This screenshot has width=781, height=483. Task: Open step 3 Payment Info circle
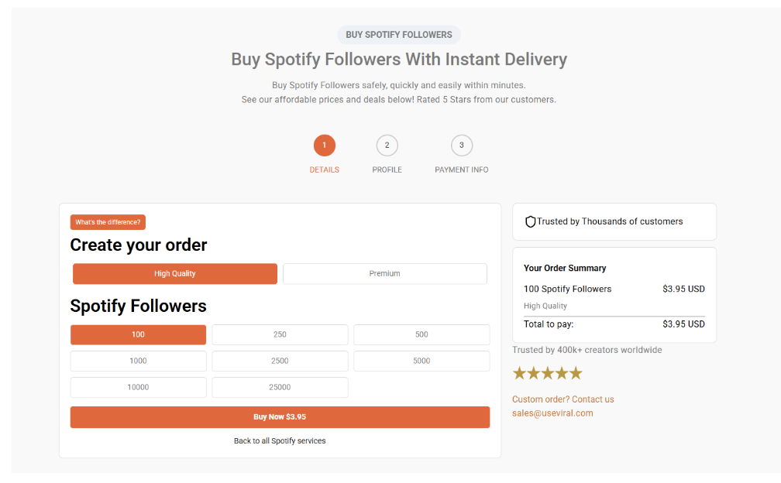pyautogui.click(x=462, y=146)
